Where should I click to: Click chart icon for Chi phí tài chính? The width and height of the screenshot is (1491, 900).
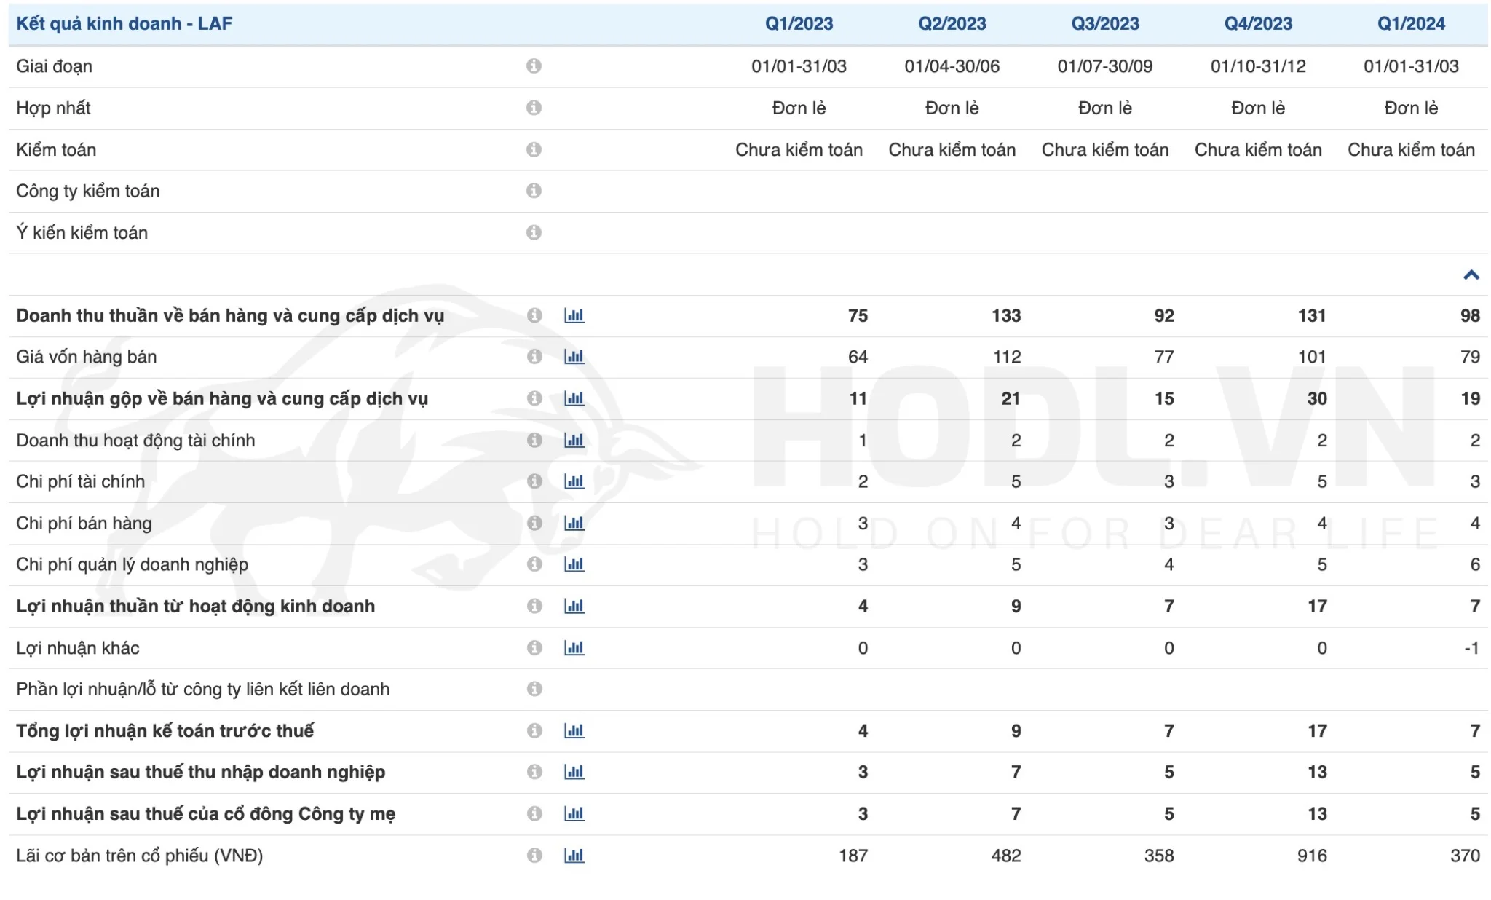coord(574,481)
